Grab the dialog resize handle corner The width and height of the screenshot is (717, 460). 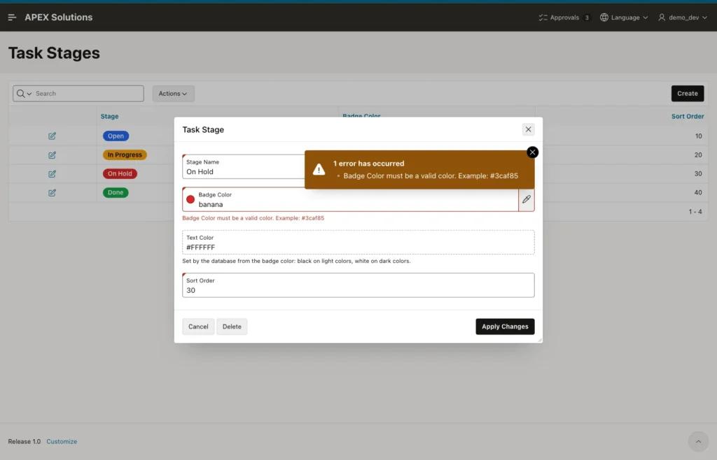pos(540,340)
